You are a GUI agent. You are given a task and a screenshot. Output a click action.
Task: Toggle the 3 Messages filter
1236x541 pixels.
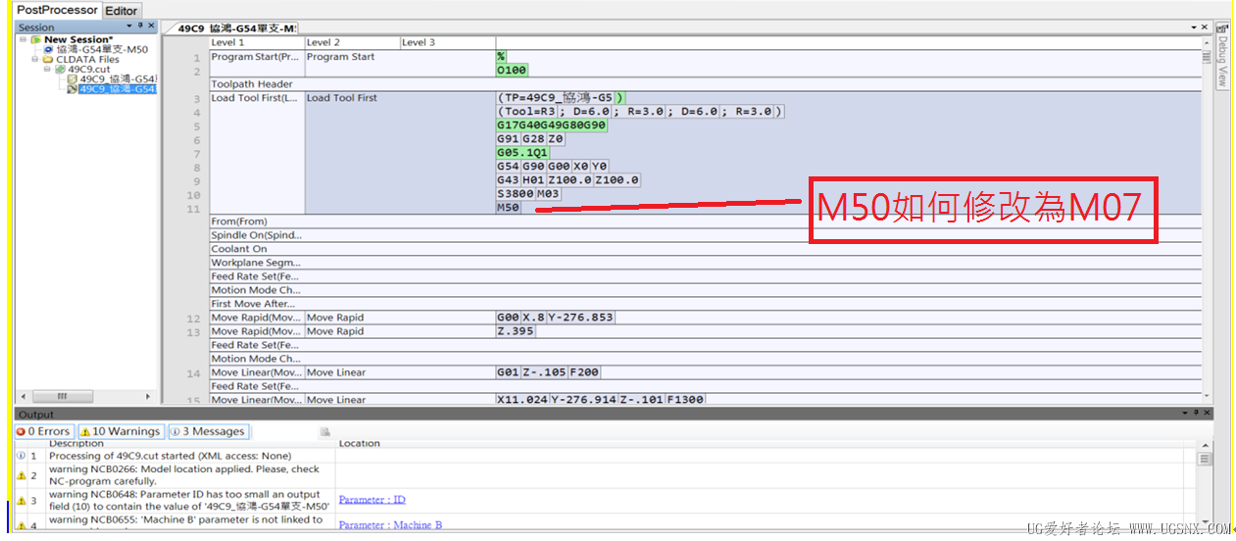click(207, 431)
